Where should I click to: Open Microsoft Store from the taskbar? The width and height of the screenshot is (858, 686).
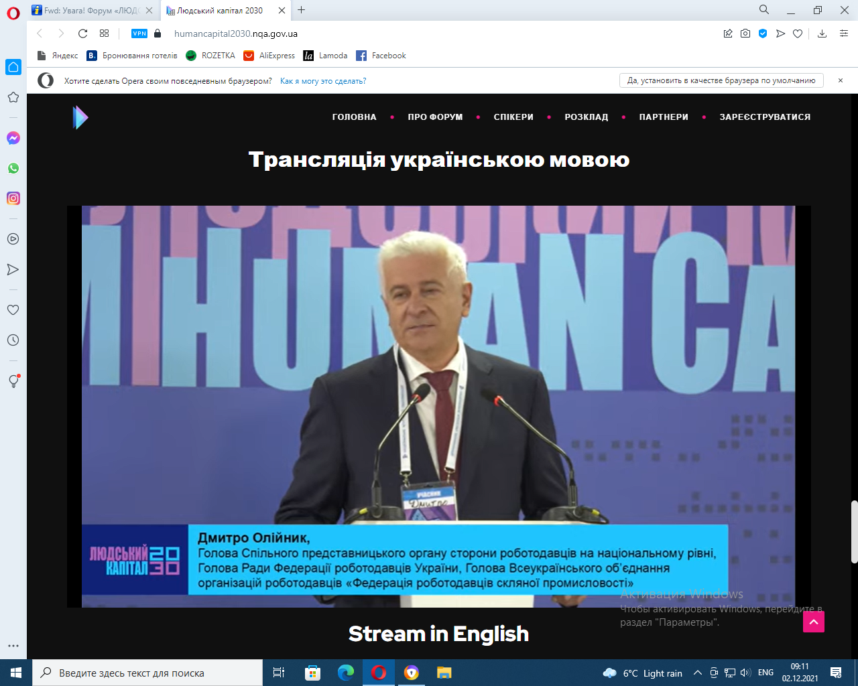pyautogui.click(x=312, y=673)
